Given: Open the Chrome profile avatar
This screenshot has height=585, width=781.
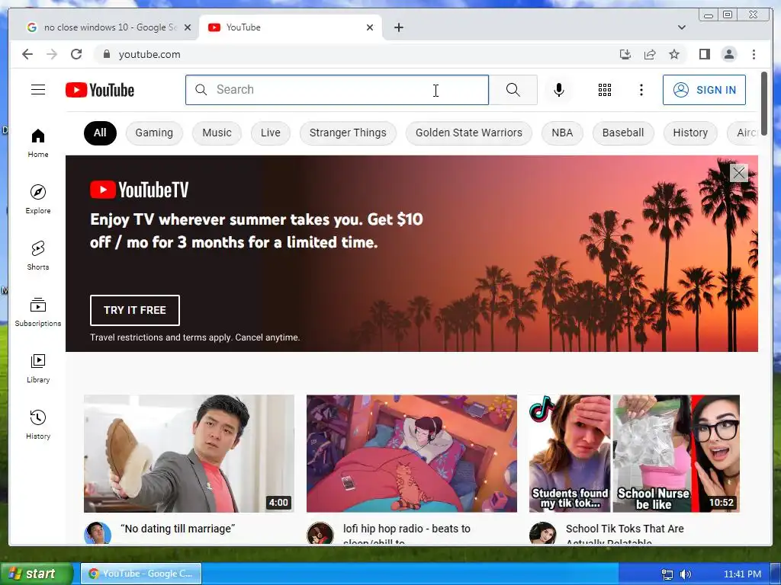Looking at the screenshot, I should coord(728,54).
